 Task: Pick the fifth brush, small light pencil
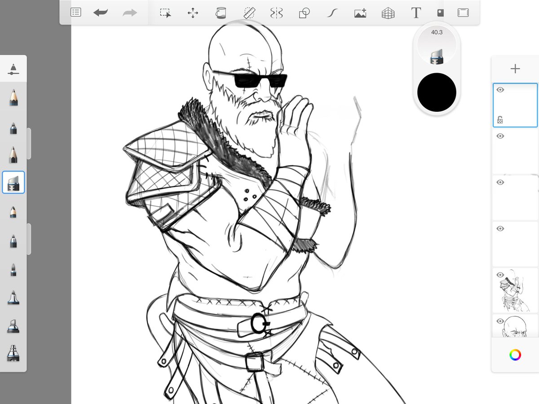coord(13,211)
